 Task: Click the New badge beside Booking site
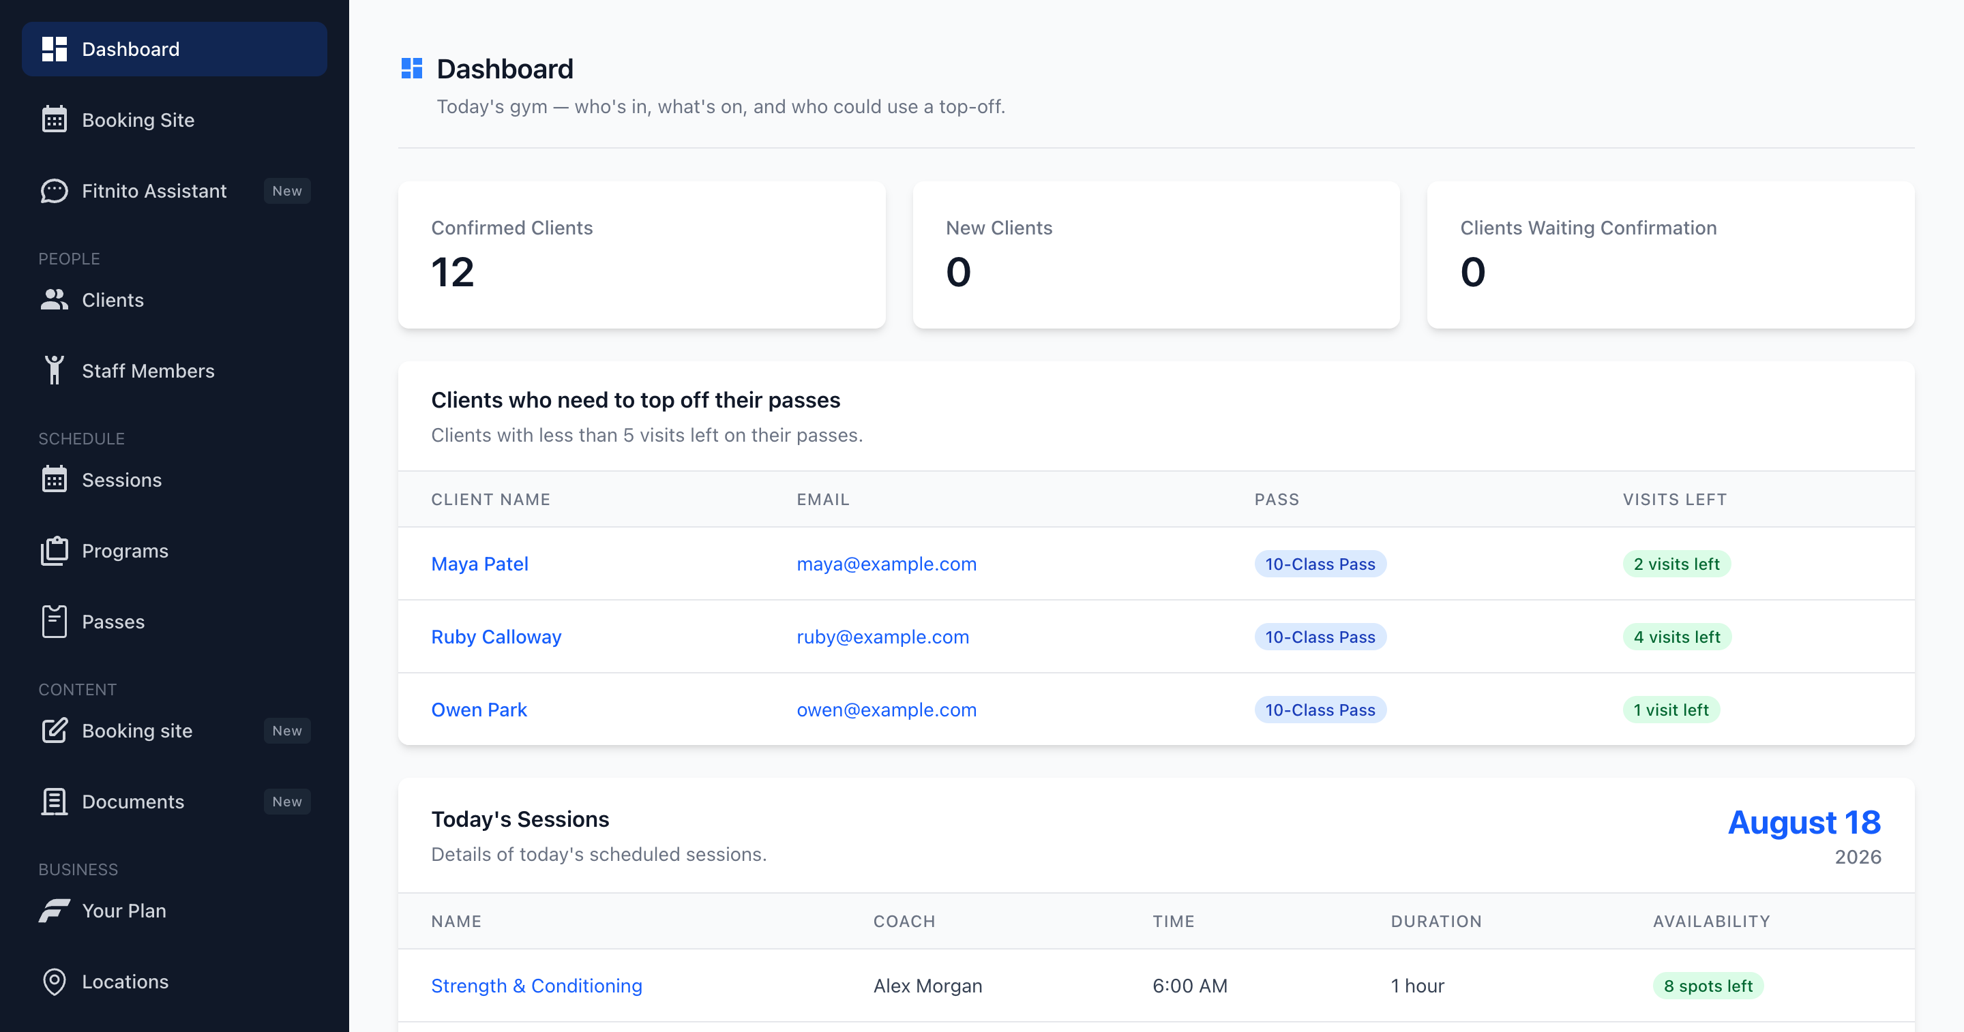287,730
